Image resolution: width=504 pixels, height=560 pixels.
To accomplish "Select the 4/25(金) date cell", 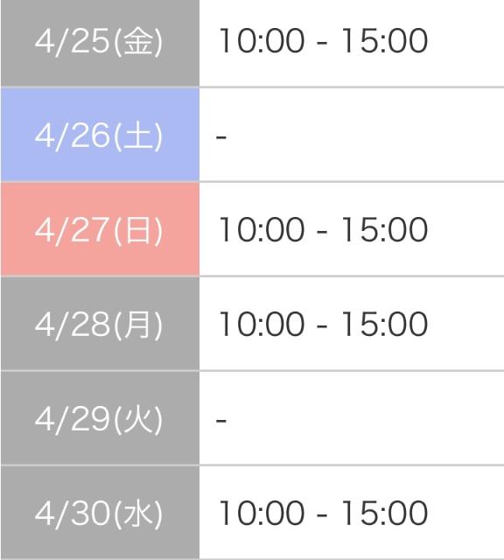I will tap(100, 43).
